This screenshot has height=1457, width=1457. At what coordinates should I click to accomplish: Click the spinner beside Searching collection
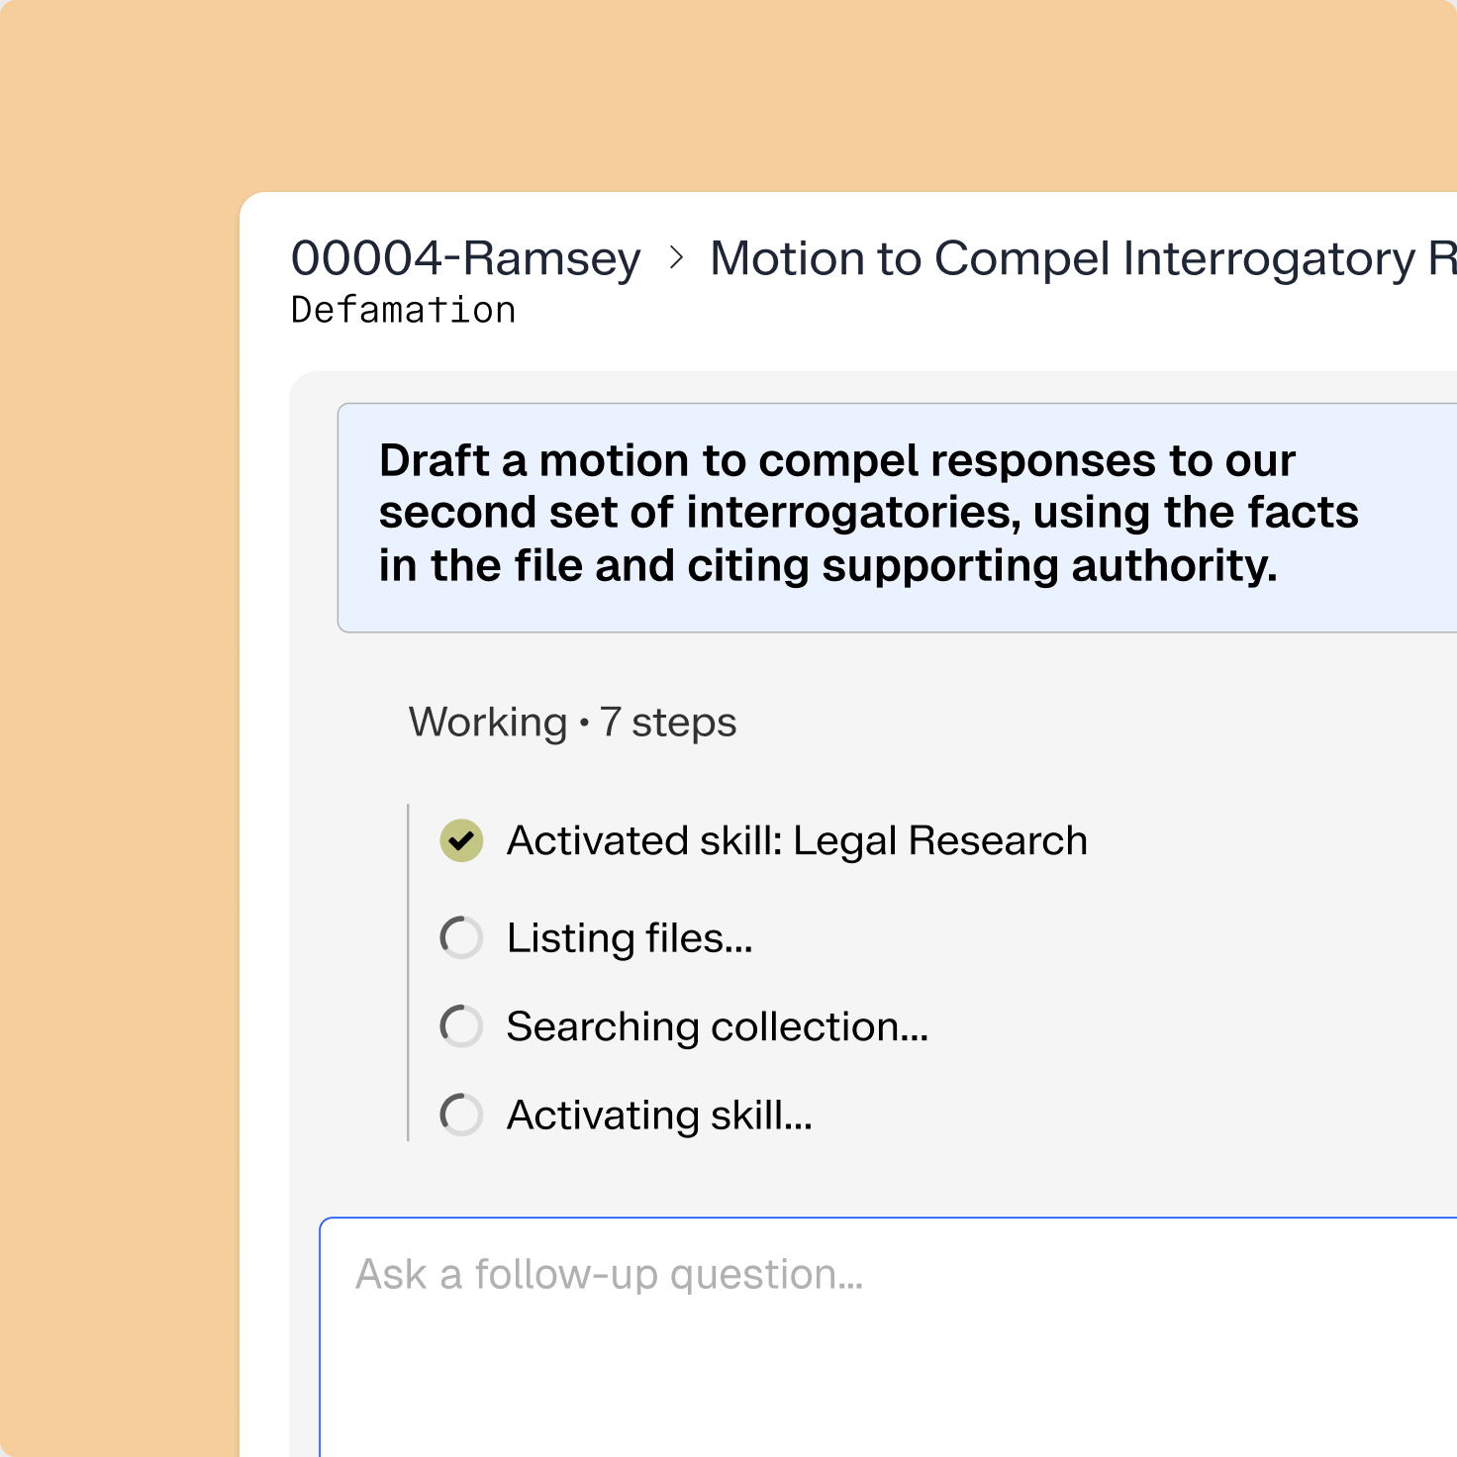461,1026
